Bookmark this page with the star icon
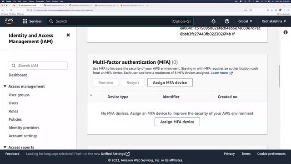The height and width of the screenshot is (164, 291). (x=251, y=10)
